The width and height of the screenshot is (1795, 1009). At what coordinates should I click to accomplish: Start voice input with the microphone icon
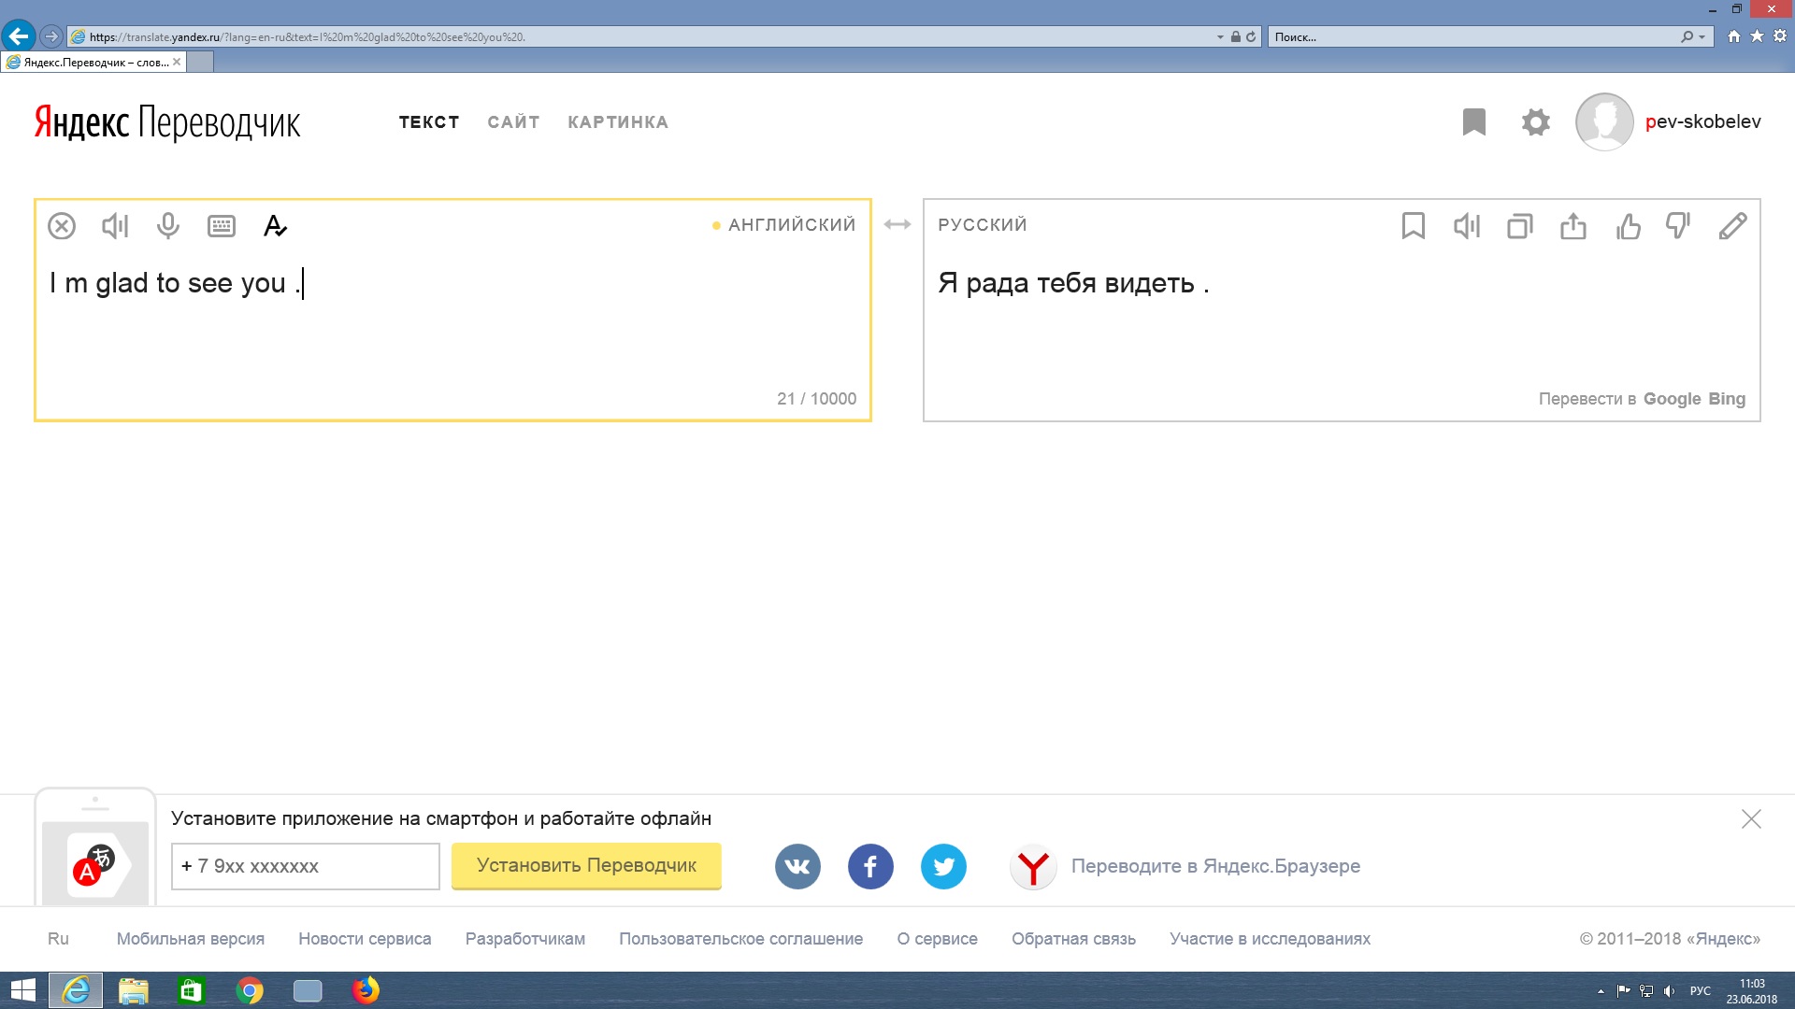point(168,226)
